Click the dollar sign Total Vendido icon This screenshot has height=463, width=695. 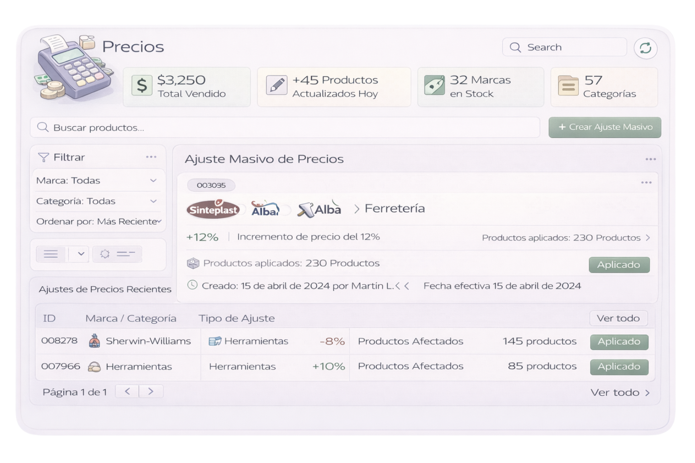click(142, 85)
